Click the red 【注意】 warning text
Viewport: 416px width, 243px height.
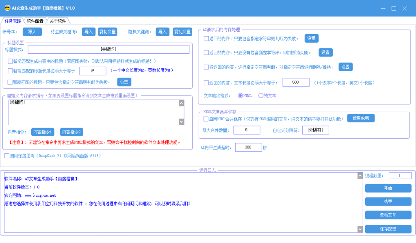pyautogui.click(x=94, y=143)
